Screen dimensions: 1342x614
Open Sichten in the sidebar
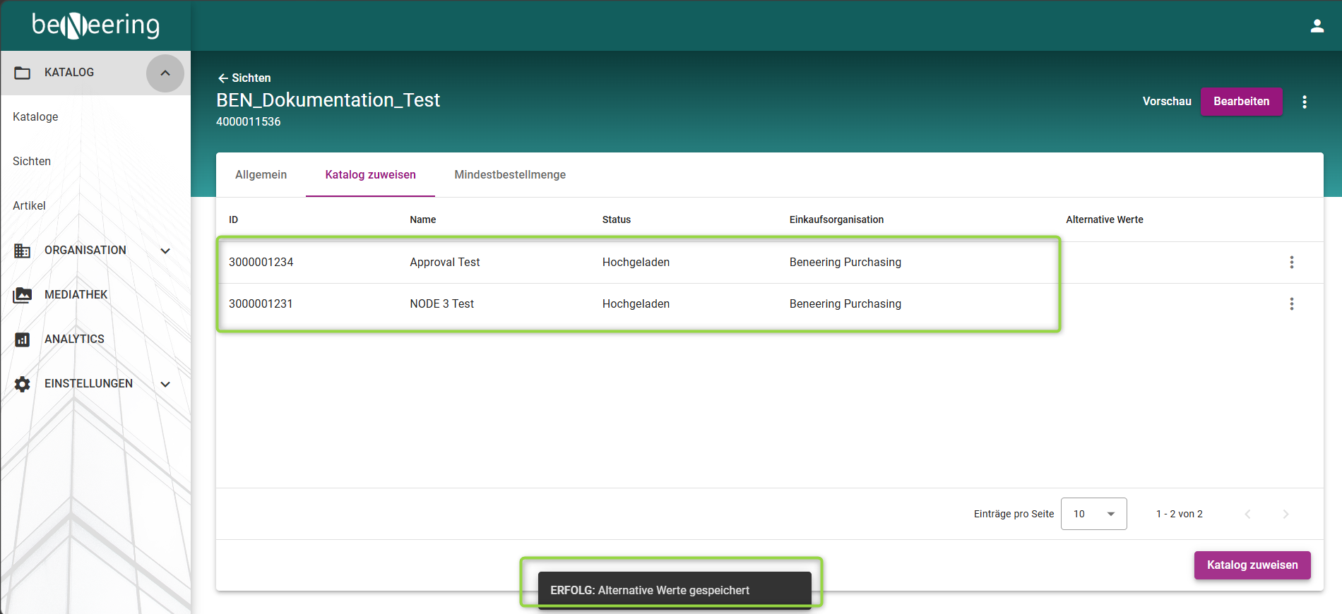tap(32, 162)
